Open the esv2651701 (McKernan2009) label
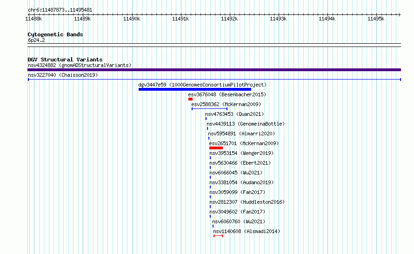The height and width of the screenshot is (254, 414). (x=244, y=143)
